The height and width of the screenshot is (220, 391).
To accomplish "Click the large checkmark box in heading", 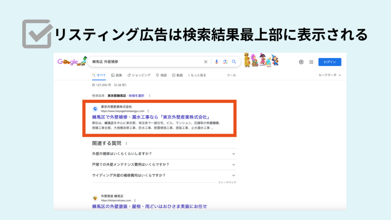I will click(x=36, y=34).
